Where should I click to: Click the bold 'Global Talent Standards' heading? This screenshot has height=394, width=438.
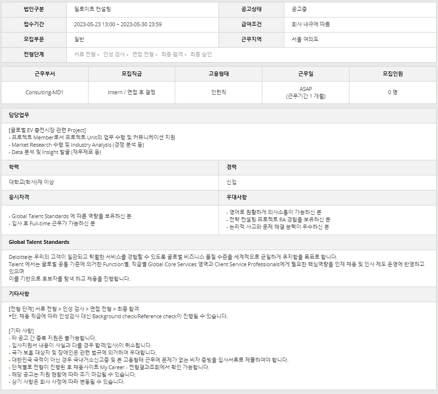[39, 242]
